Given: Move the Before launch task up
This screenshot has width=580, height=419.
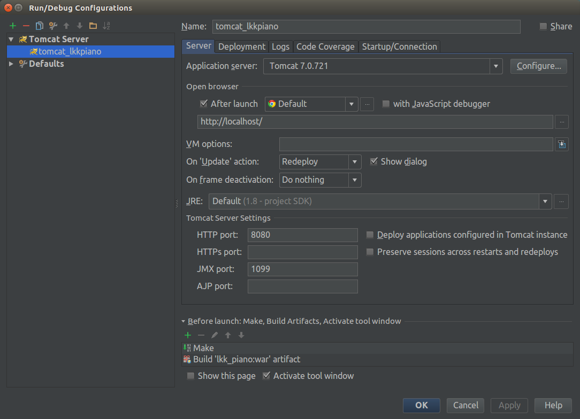Looking at the screenshot, I should point(228,335).
